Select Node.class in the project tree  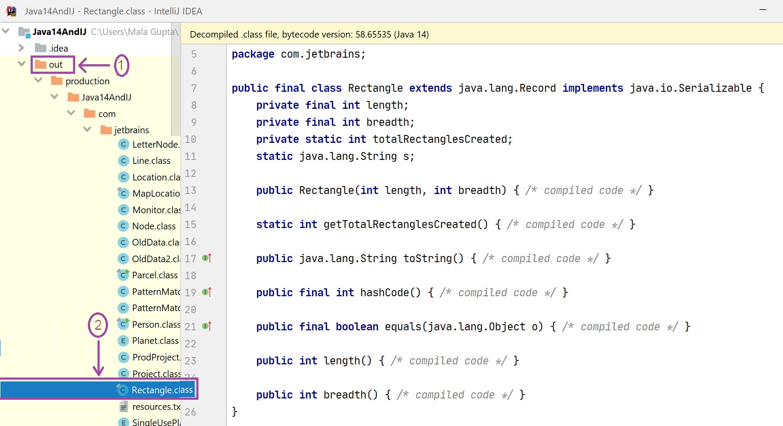click(x=154, y=226)
